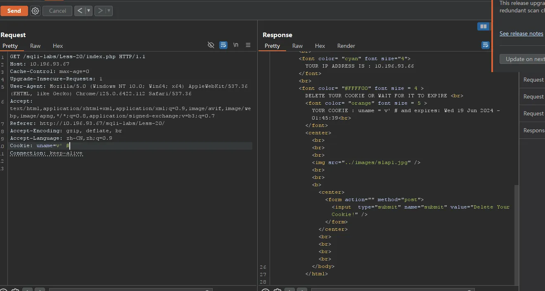Switch Request view to Hex tab
Image resolution: width=545 pixels, height=291 pixels.
pos(58,46)
